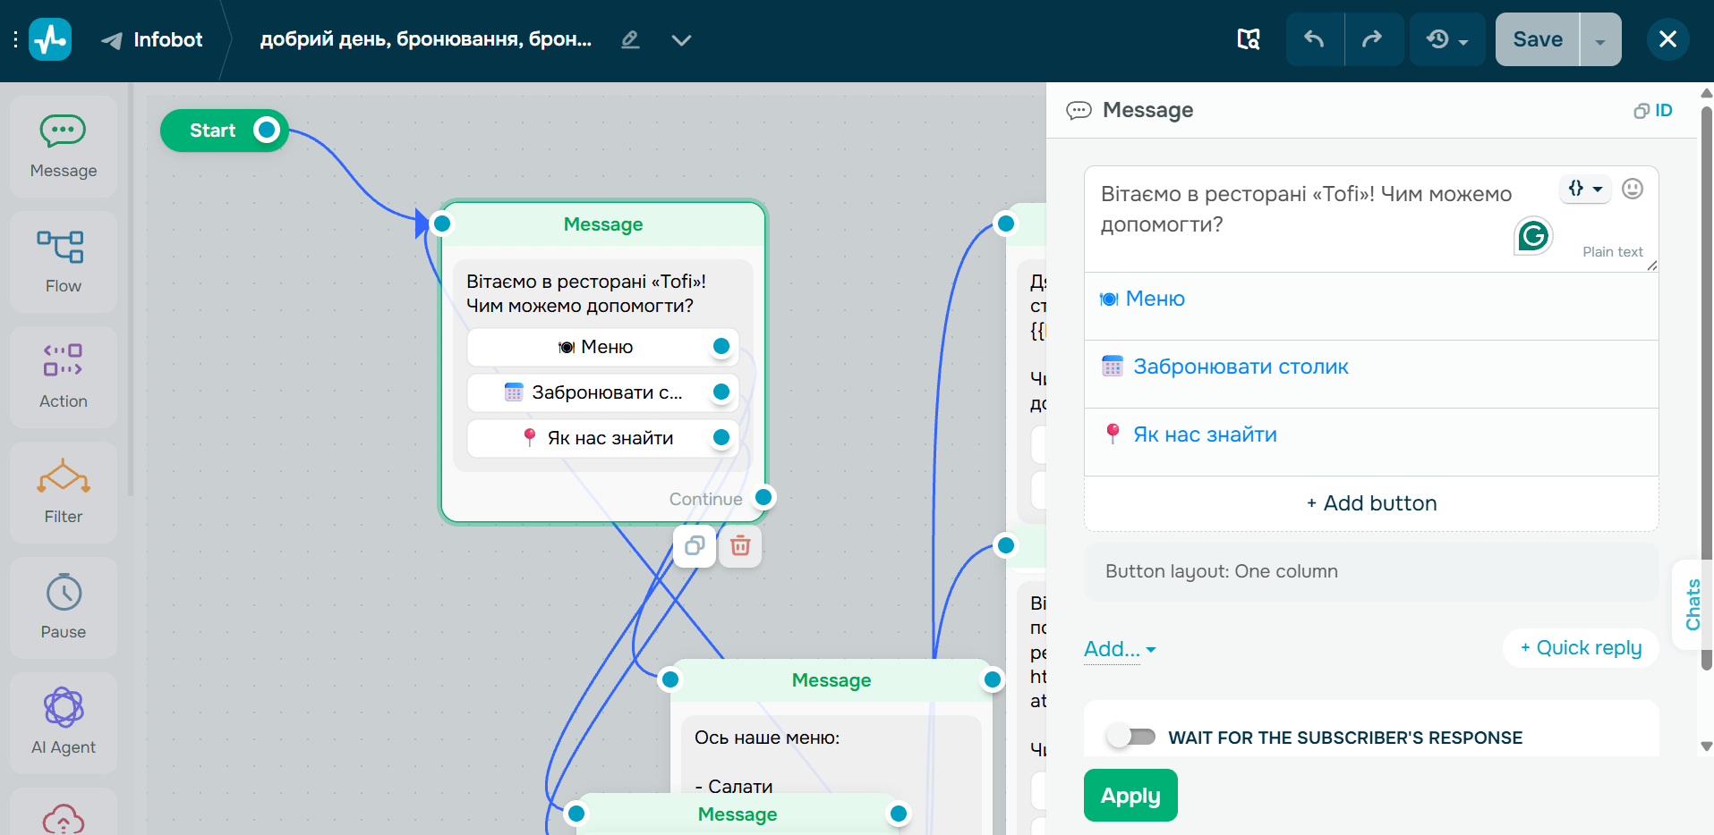Open the Infobot breadcrumb
The height and width of the screenshot is (835, 1714).
tap(151, 39)
